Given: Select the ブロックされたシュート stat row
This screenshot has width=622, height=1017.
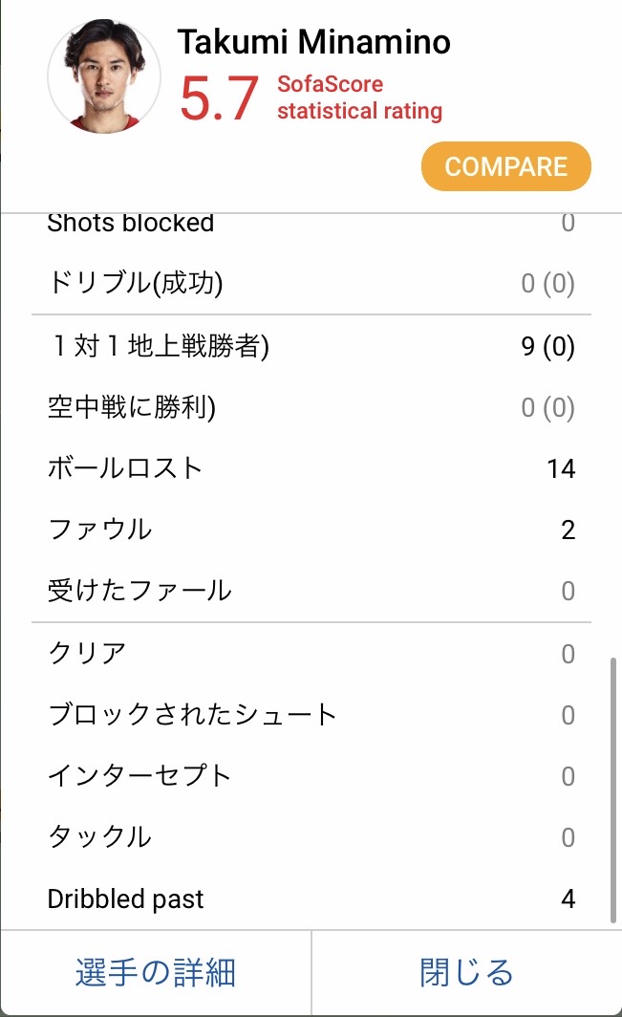Looking at the screenshot, I should pos(311,715).
